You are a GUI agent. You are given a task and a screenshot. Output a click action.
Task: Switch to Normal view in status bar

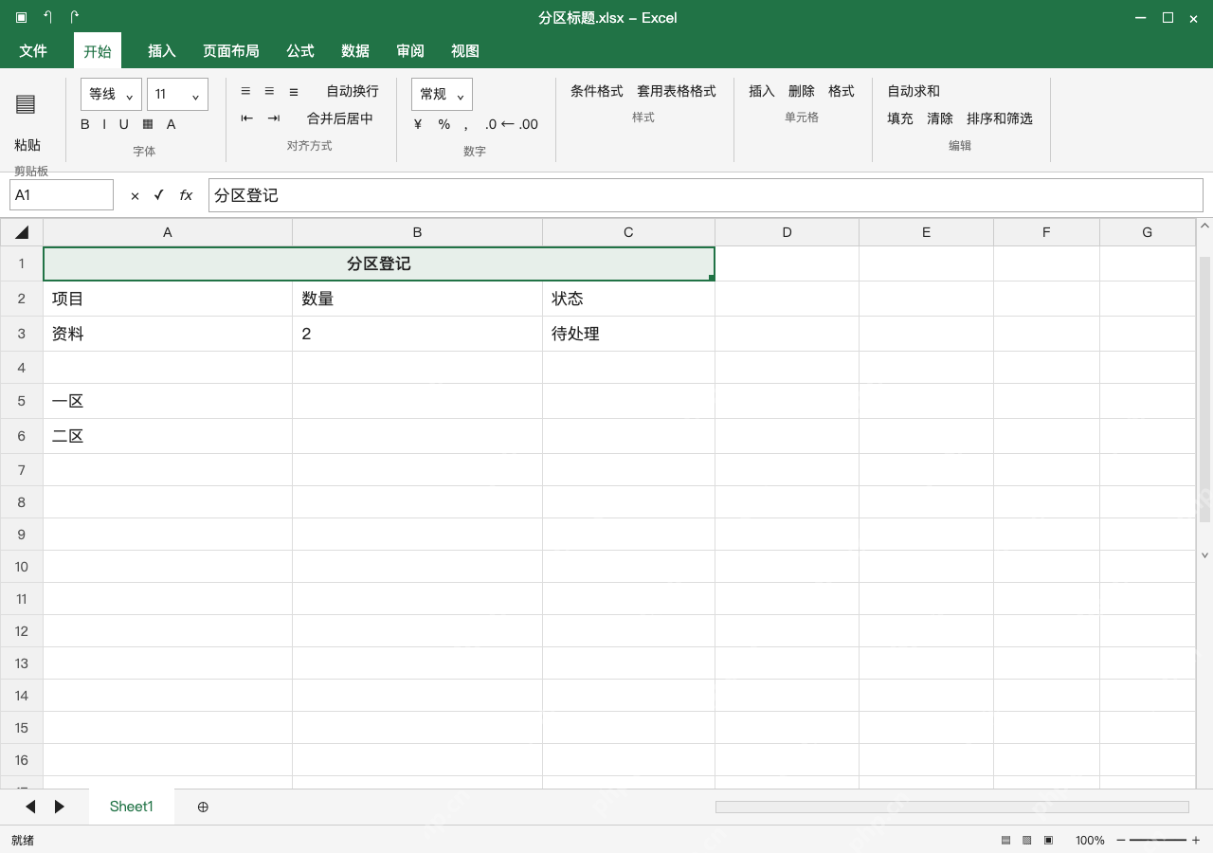[1005, 840]
